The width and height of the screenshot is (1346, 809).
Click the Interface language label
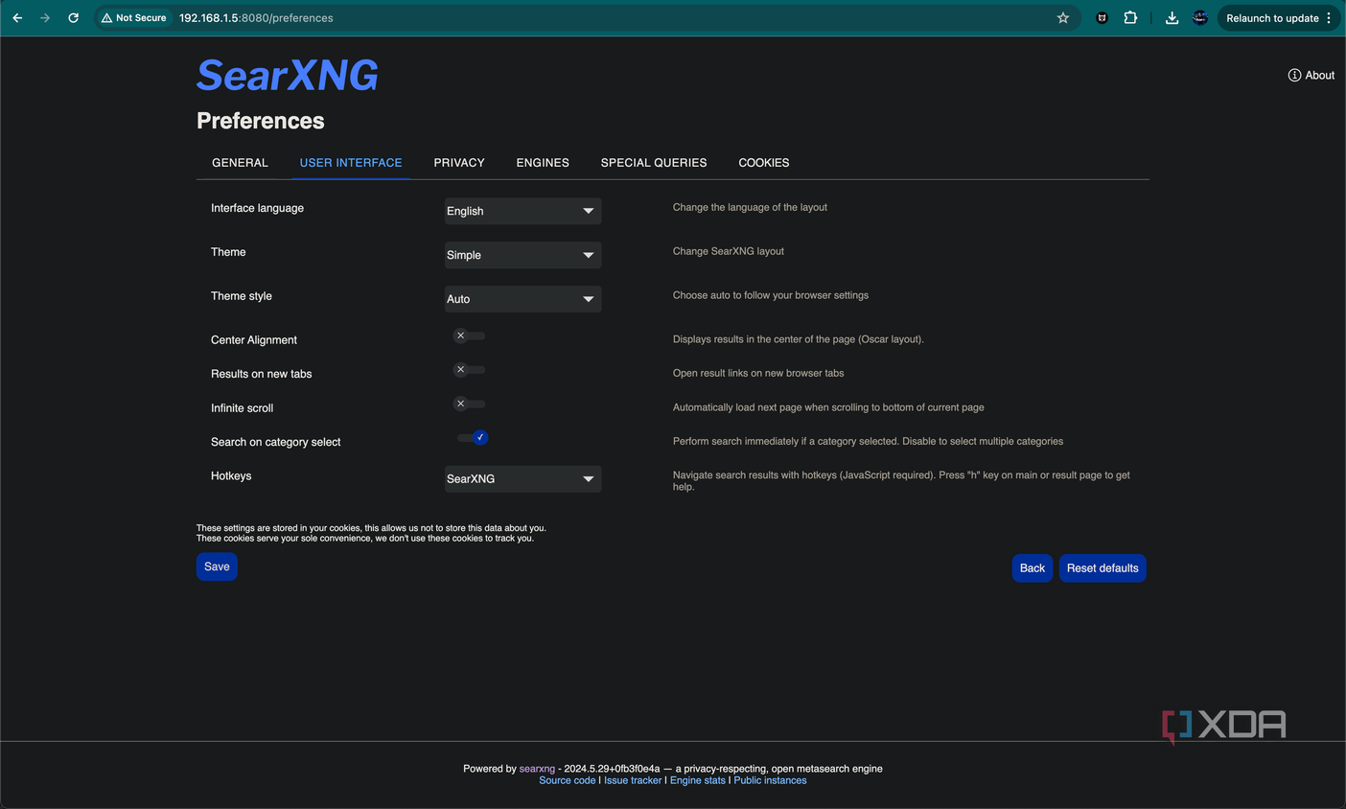pos(257,208)
